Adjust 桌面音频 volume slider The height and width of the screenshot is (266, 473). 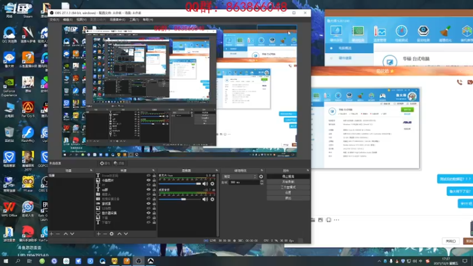[180, 199]
